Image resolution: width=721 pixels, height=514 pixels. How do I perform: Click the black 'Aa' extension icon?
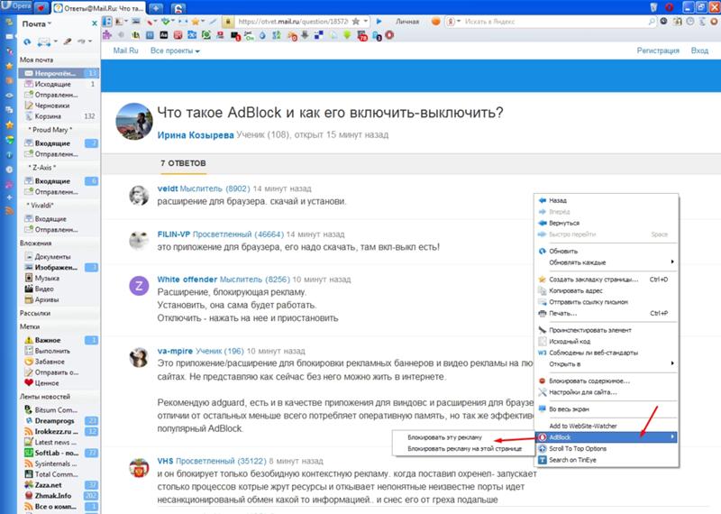pos(164,35)
